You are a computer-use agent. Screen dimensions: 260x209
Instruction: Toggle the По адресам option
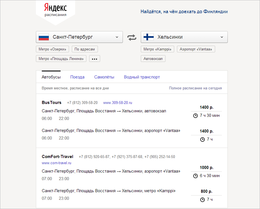pyautogui.click(x=84, y=49)
